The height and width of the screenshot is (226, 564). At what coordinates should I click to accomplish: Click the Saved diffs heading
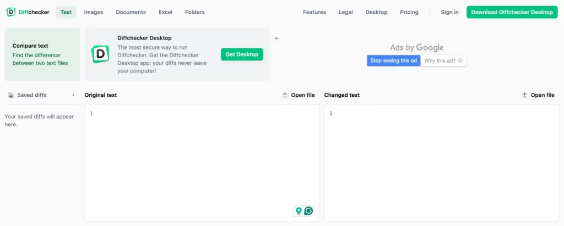pos(32,95)
